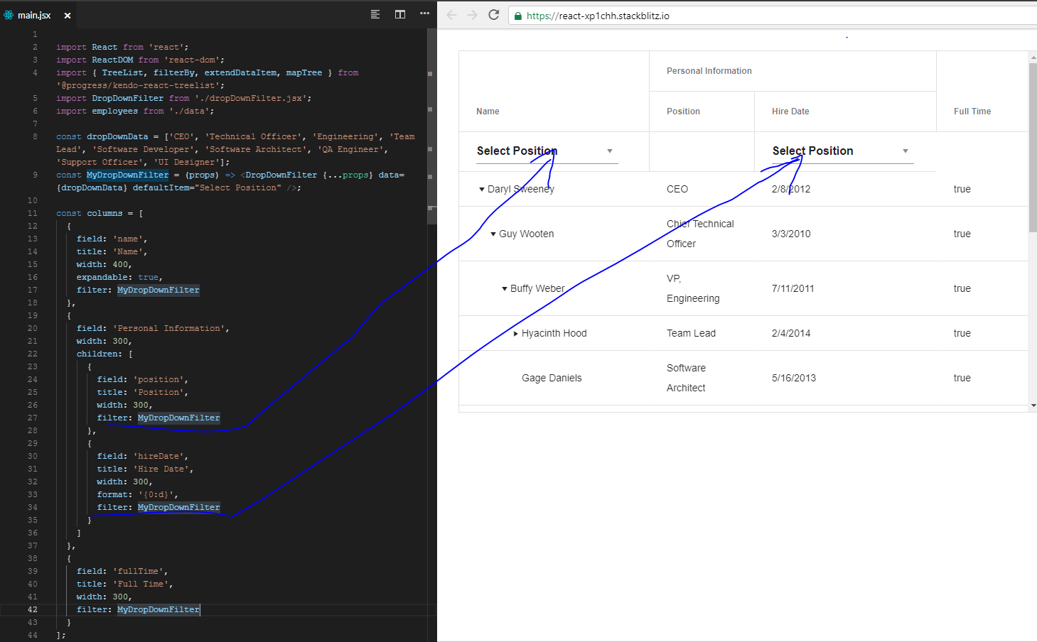Reload the page with the refresh icon
Viewport: 1037px width, 642px height.
[494, 15]
